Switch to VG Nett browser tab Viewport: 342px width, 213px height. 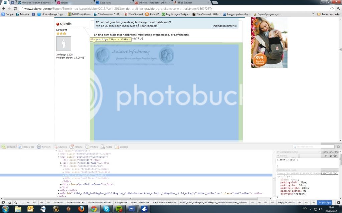coord(152,2)
